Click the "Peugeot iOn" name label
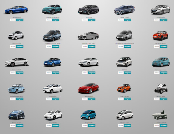This screenshot has height=134, width=174. click(x=89, y=123)
